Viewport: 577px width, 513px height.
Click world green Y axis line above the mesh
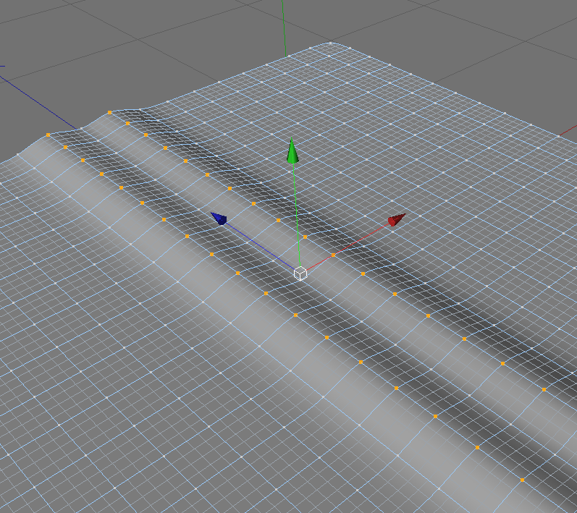tap(284, 27)
